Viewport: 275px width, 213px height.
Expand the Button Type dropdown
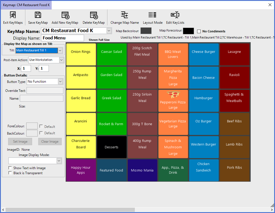(60, 82)
